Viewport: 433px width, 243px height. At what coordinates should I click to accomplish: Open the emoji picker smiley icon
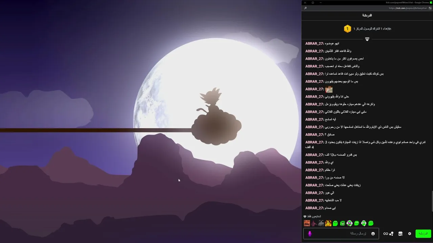(x=373, y=234)
